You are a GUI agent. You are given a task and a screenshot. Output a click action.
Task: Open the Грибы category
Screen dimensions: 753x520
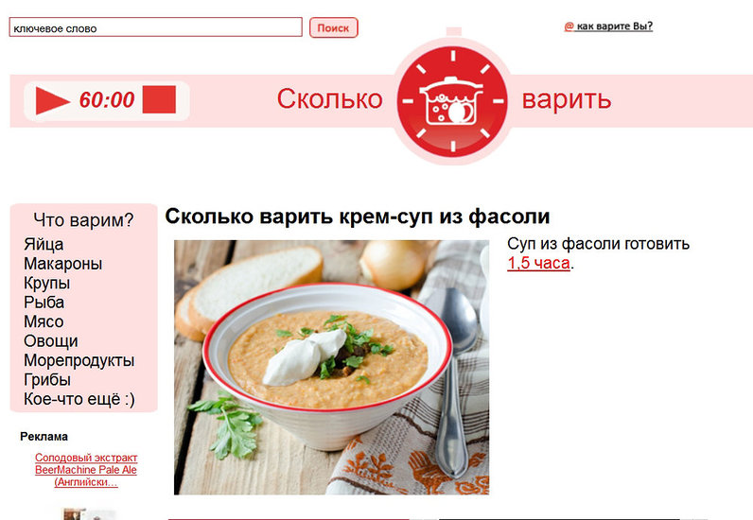(47, 380)
